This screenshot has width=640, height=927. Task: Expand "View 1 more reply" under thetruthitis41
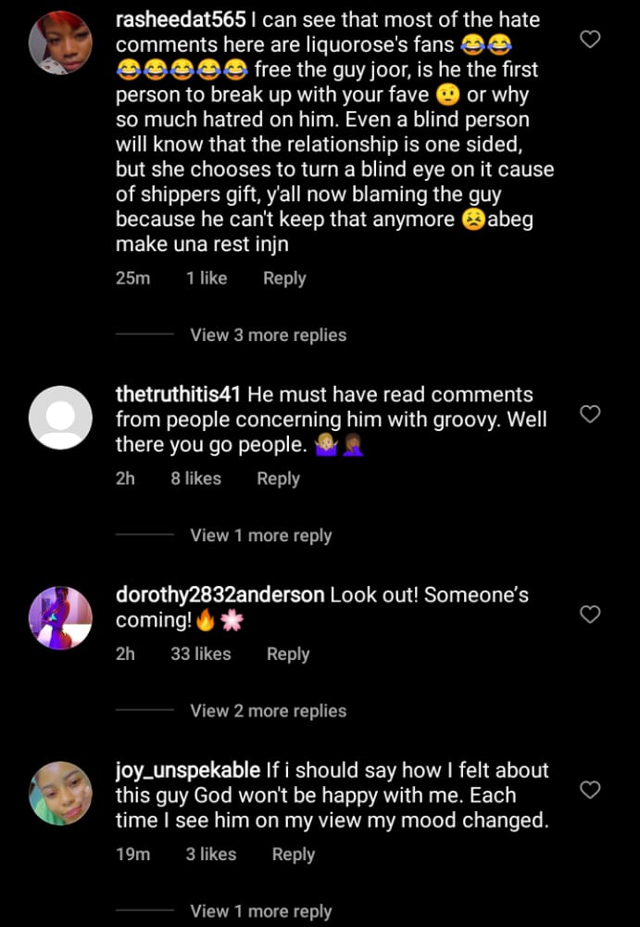tap(260, 536)
